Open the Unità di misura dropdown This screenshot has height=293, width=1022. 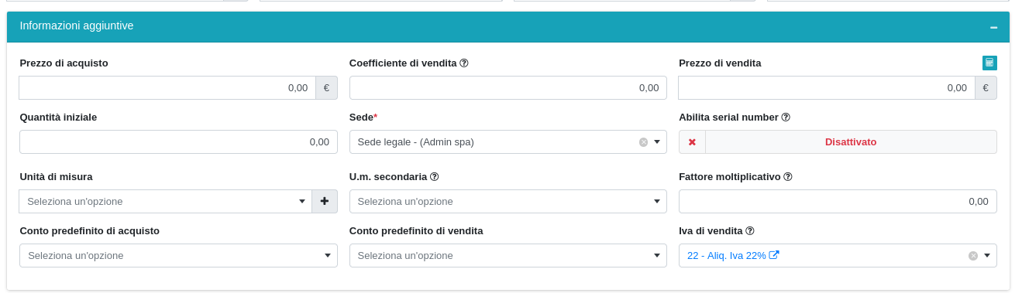click(x=166, y=202)
